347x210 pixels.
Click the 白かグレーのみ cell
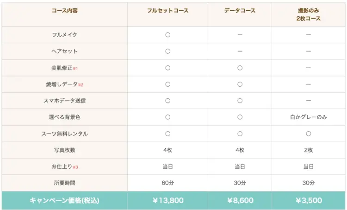click(308, 117)
